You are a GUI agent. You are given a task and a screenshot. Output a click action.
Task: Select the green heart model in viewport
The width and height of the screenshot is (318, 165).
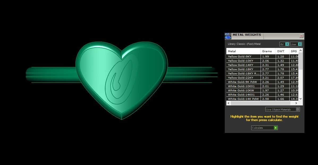click(x=122, y=81)
